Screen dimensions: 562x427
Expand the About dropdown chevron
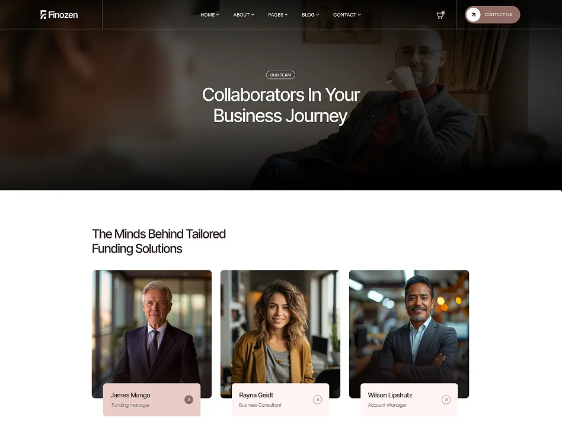(x=253, y=15)
